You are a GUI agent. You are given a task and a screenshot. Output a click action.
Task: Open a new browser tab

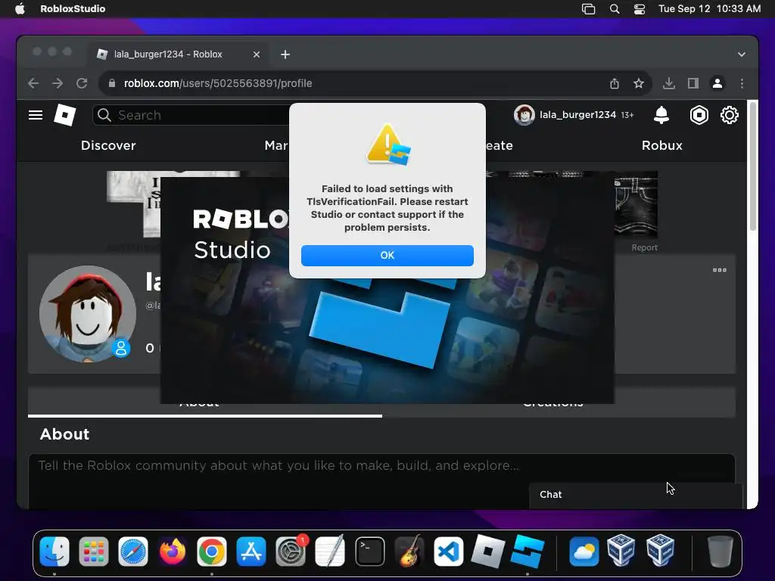pyautogui.click(x=285, y=54)
